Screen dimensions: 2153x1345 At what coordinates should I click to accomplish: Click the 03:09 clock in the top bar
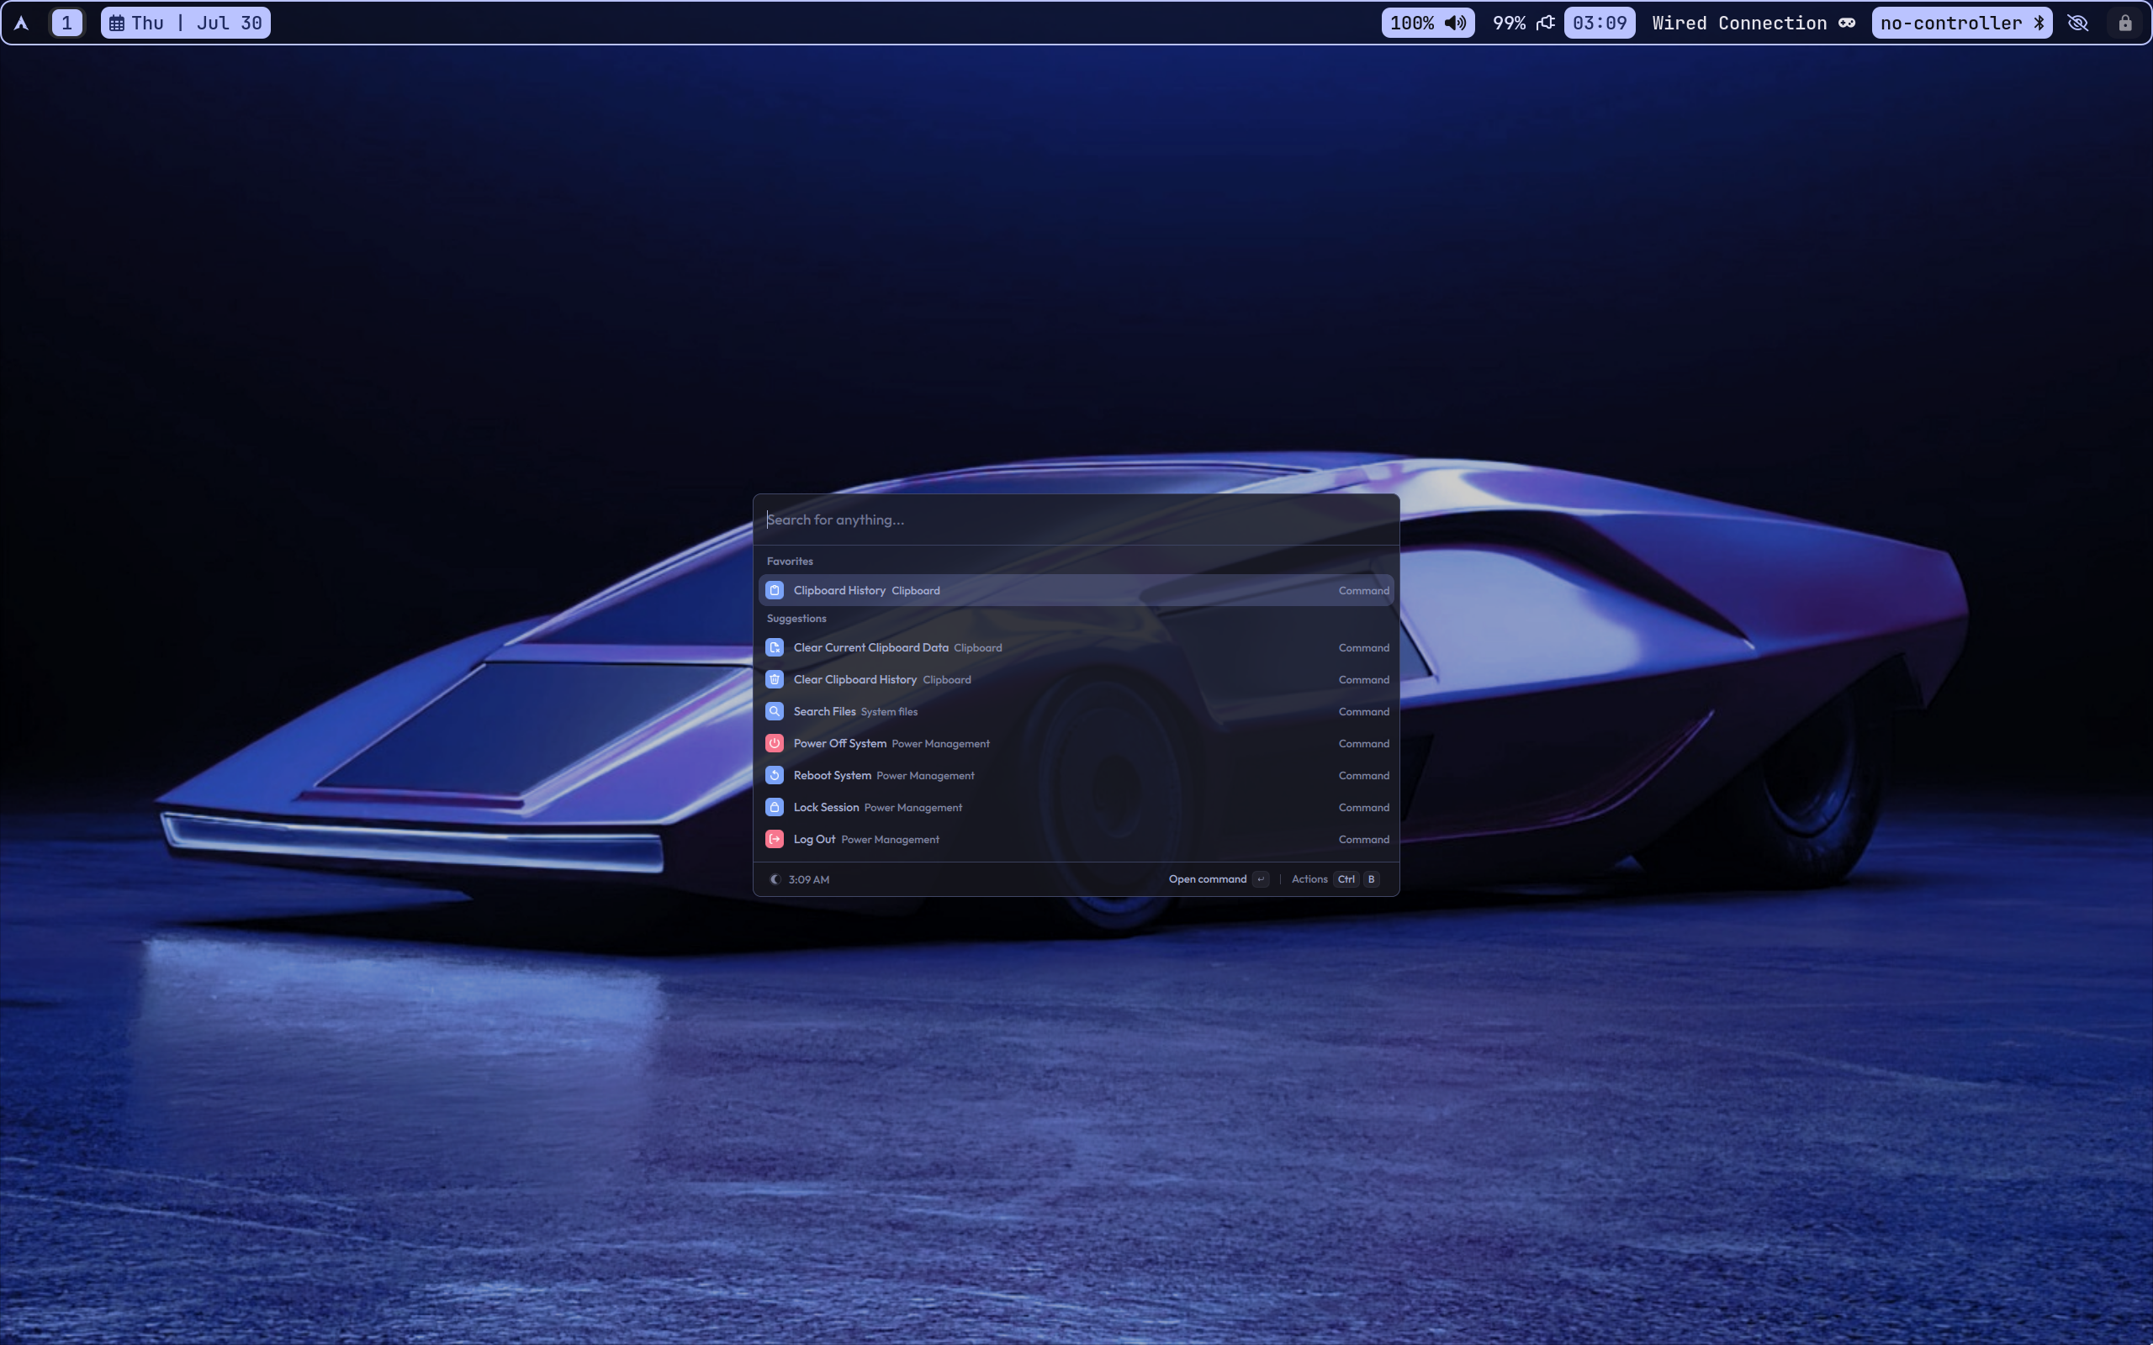(x=1599, y=24)
